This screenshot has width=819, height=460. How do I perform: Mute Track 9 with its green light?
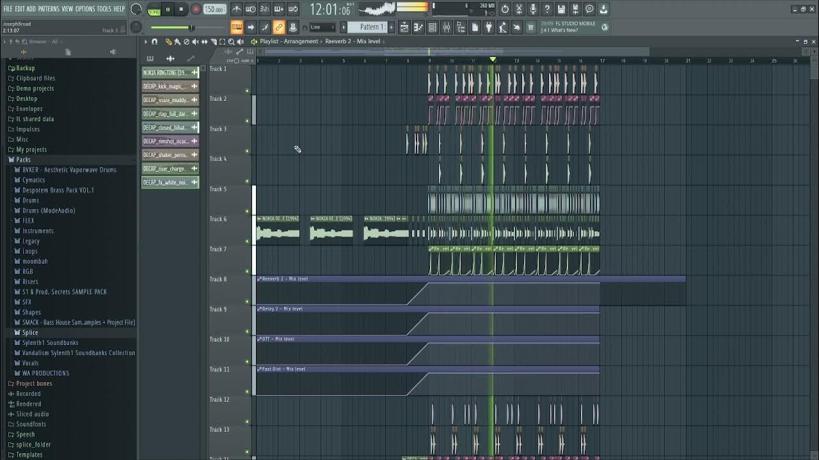click(248, 331)
